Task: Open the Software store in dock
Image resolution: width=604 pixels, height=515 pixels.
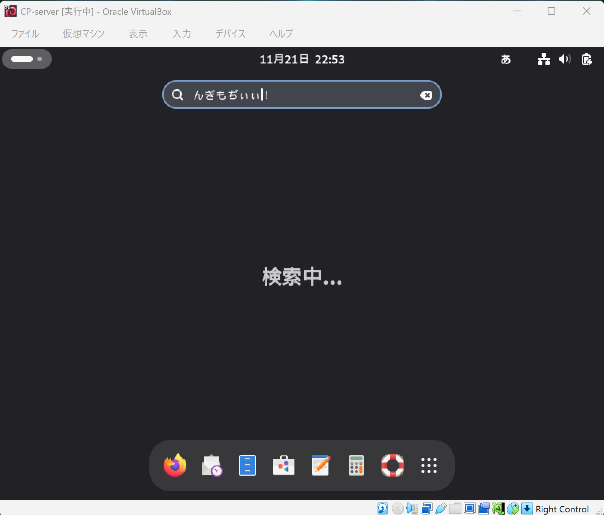Action: click(x=284, y=466)
